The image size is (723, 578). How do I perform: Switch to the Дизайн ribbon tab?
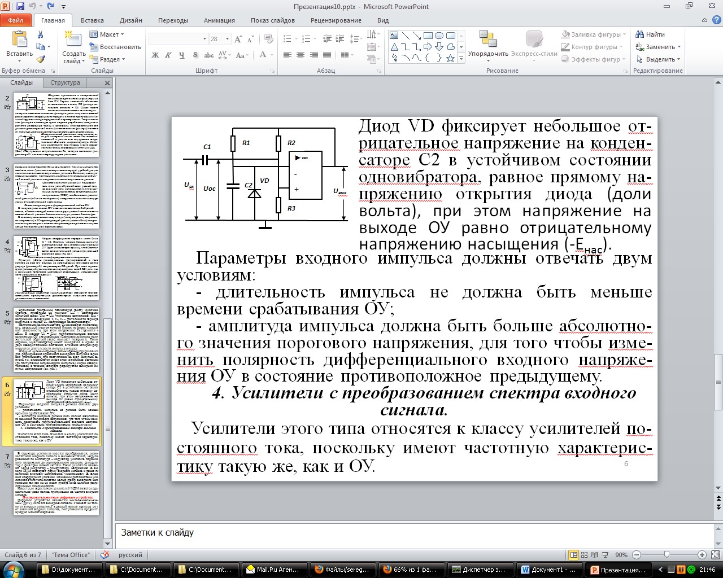pos(131,20)
